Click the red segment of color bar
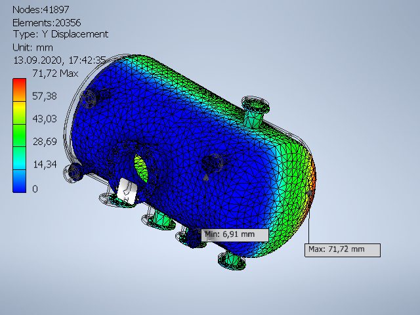 (x=19, y=89)
